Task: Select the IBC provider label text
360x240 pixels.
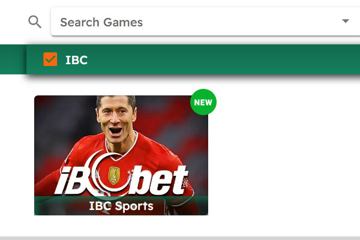Action: (x=76, y=60)
